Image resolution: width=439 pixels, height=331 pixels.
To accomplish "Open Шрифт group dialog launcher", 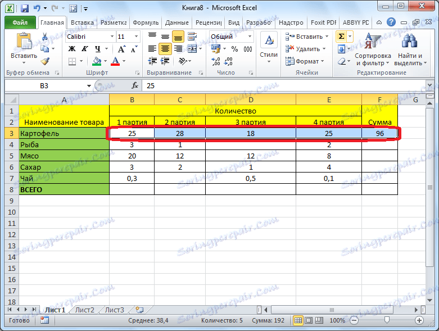I will 138,72.
